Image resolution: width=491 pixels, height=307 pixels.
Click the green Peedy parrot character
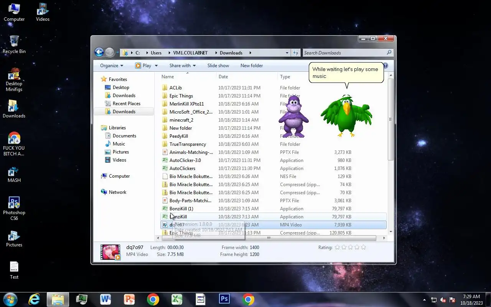[x=346, y=116]
